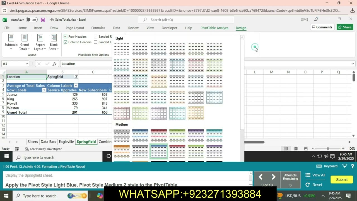
Task: Click the purple Save disk icon
Action: tap(43, 20)
